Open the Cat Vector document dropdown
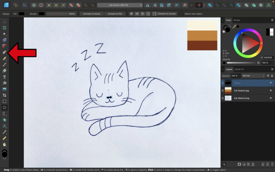275x172 pixels. click(120, 5)
